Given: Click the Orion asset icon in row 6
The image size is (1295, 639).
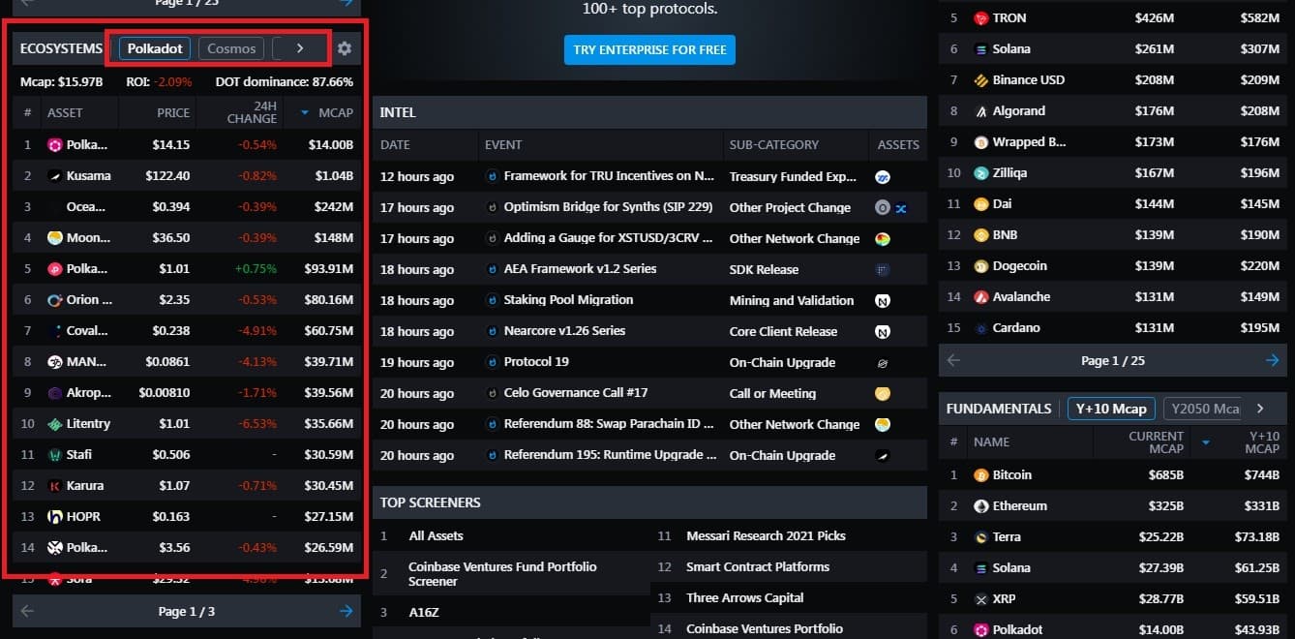Looking at the screenshot, I should coord(55,300).
